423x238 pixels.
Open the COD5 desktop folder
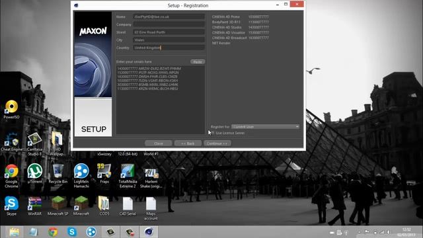(104, 206)
